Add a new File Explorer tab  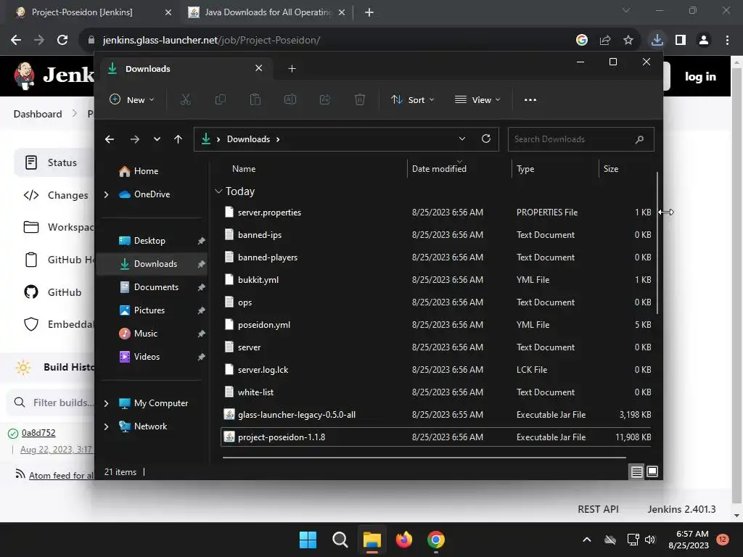coord(292,69)
